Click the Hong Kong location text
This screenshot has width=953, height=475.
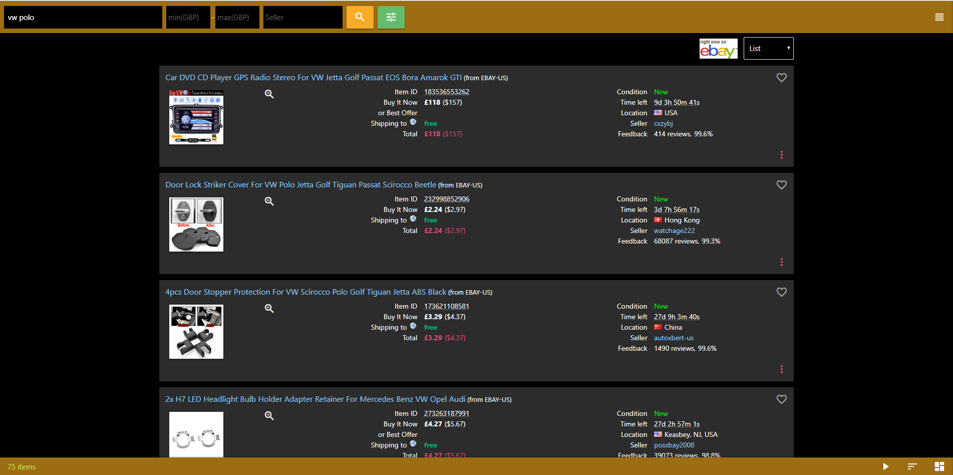tap(682, 220)
